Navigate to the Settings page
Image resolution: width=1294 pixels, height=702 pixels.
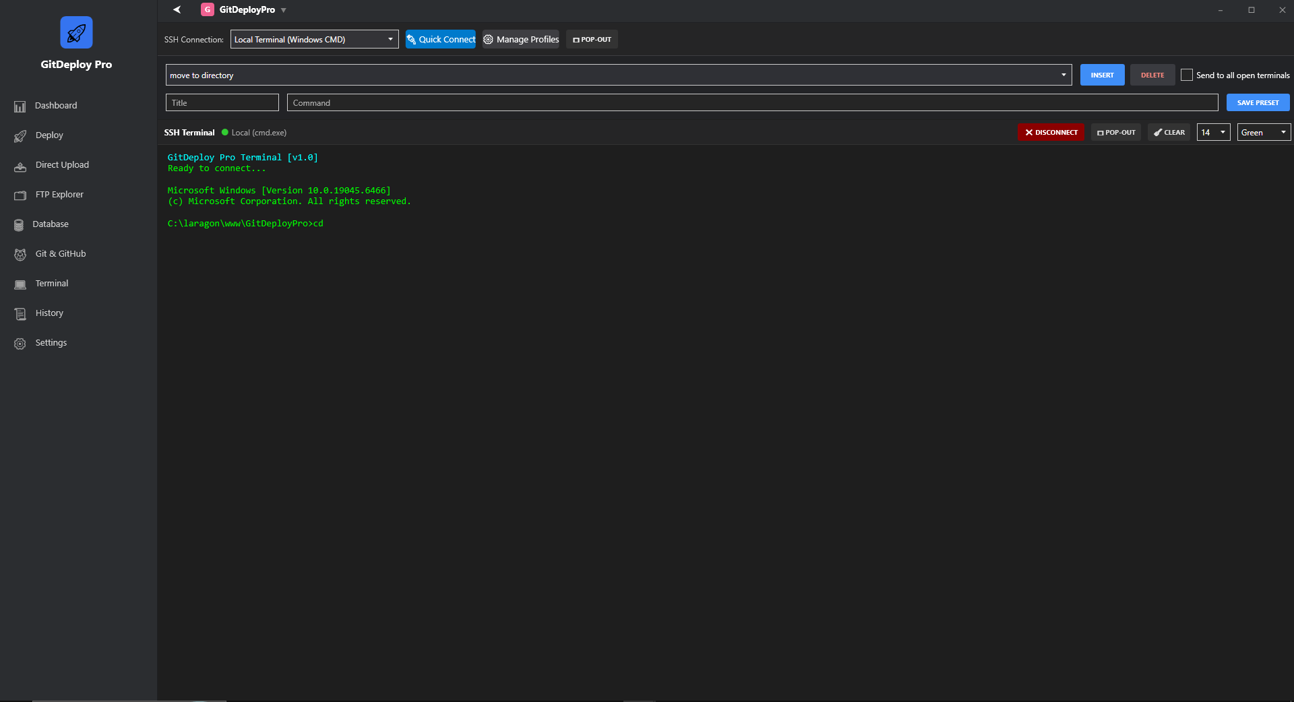pyautogui.click(x=51, y=342)
